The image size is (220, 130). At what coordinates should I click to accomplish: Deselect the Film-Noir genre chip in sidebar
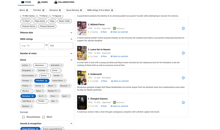click(x=42, y=81)
